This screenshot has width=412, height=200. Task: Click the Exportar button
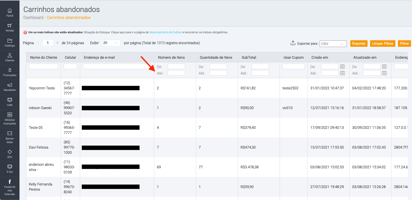coord(359,43)
